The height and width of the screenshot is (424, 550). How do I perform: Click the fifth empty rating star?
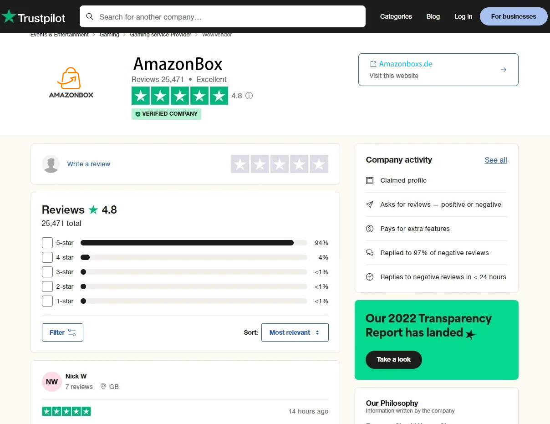(x=319, y=164)
